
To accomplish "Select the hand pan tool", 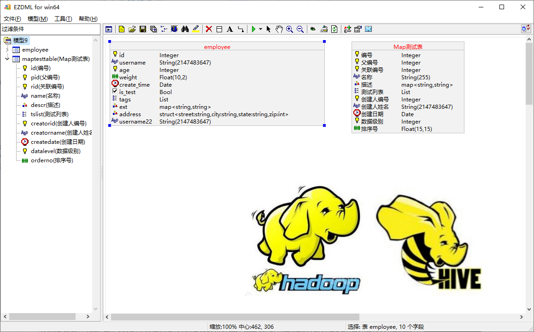I will point(279,30).
